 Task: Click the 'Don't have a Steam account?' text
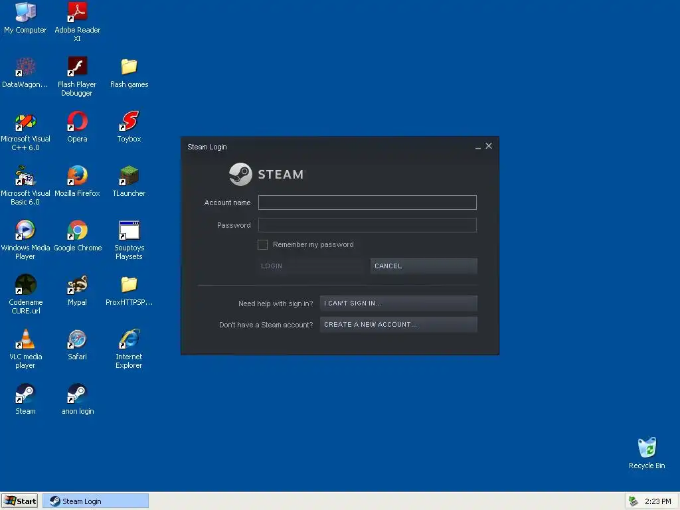(266, 325)
